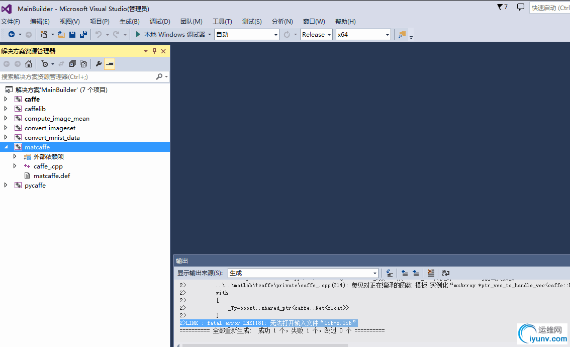Select the caffelib project in Solution Explorer
This screenshot has width=570, height=347.
35,109
